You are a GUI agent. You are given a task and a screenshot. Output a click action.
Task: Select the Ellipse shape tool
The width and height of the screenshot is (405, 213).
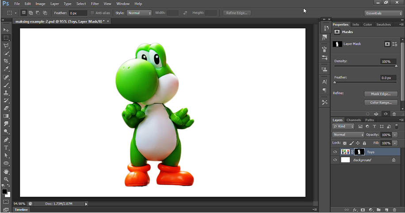[6, 163]
